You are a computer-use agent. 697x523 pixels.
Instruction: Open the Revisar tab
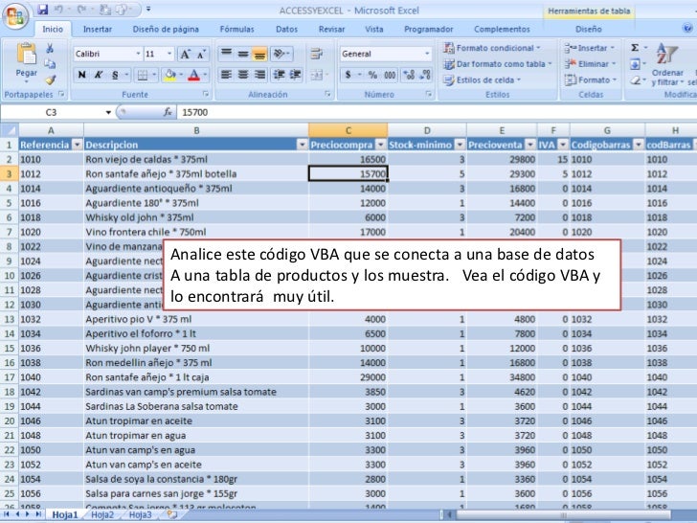point(331,29)
